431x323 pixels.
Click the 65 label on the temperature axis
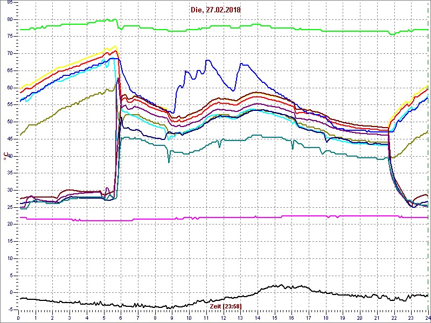pyautogui.click(x=10, y=71)
